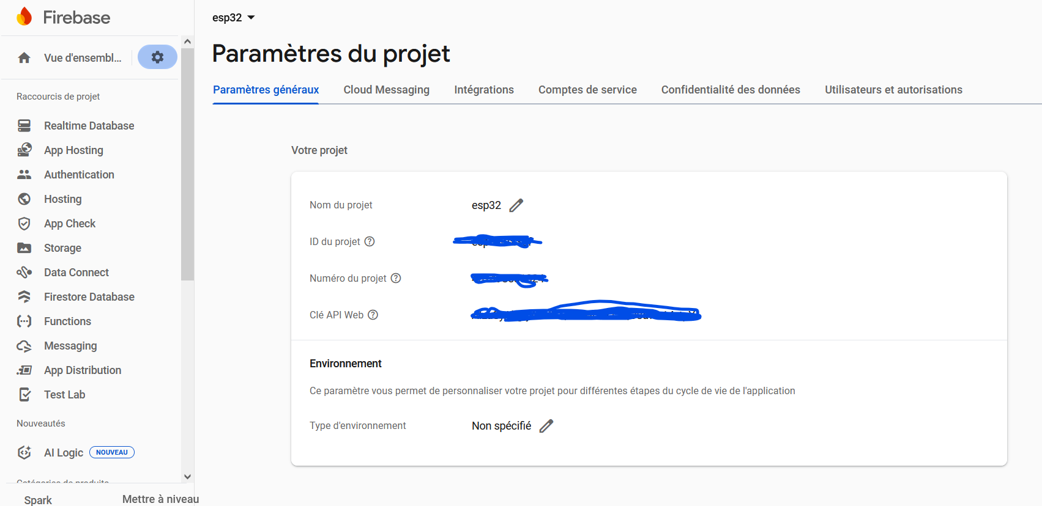The width and height of the screenshot is (1042, 506).
Task: Open Utilisateurs et autorisations tab
Action: coord(893,90)
